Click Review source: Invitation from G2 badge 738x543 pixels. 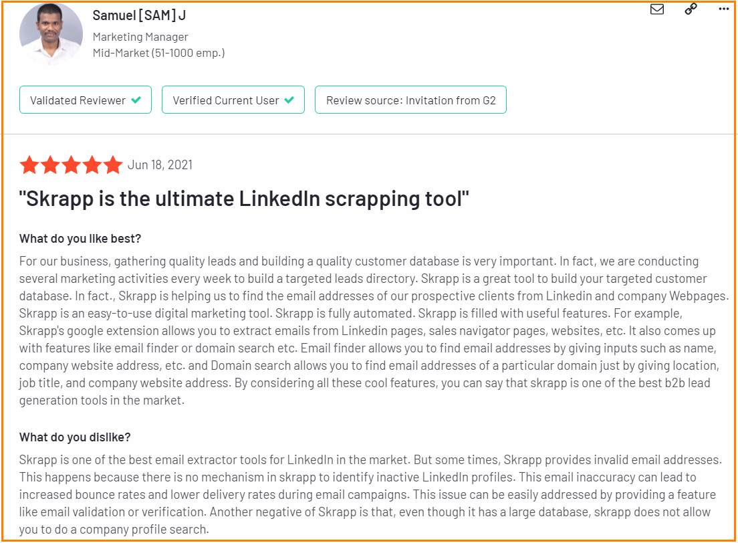click(x=410, y=100)
